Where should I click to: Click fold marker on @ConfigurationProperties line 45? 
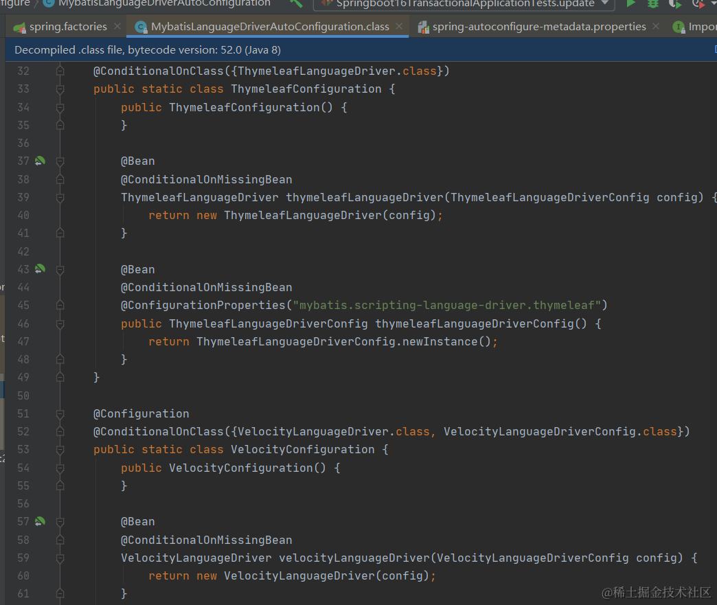(60, 305)
